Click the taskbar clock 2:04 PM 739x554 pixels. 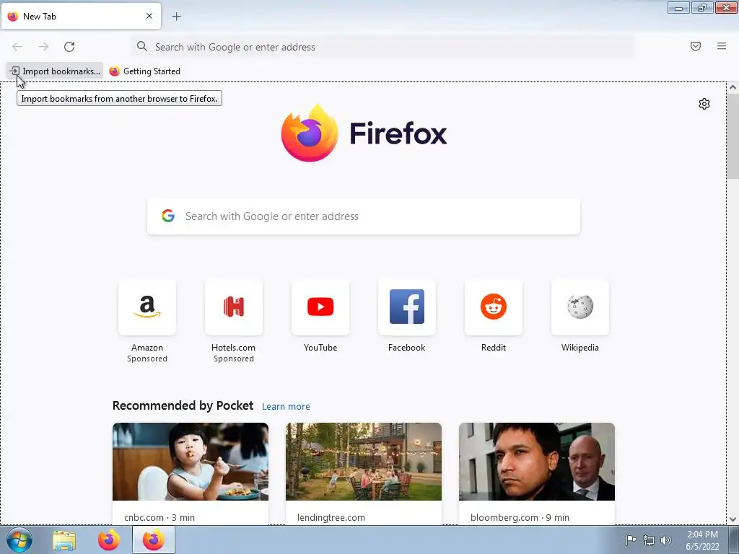[x=702, y=535]
